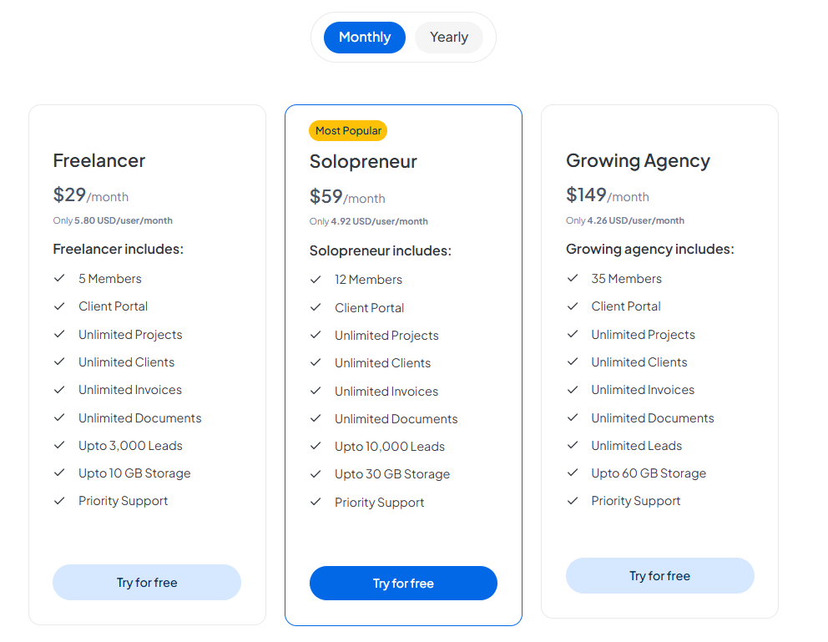Click the Most Popular badge
Screen dimensions: 828x642
point(348,131)
